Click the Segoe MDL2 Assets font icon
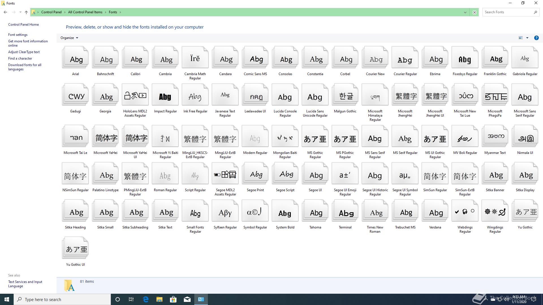The image size is (543, 305). (x=225, y=174)
